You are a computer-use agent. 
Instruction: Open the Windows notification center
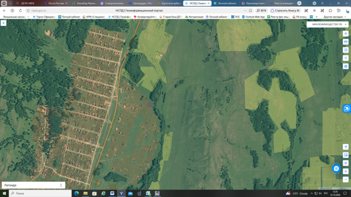pyautogui.click(x=345, y=193)
